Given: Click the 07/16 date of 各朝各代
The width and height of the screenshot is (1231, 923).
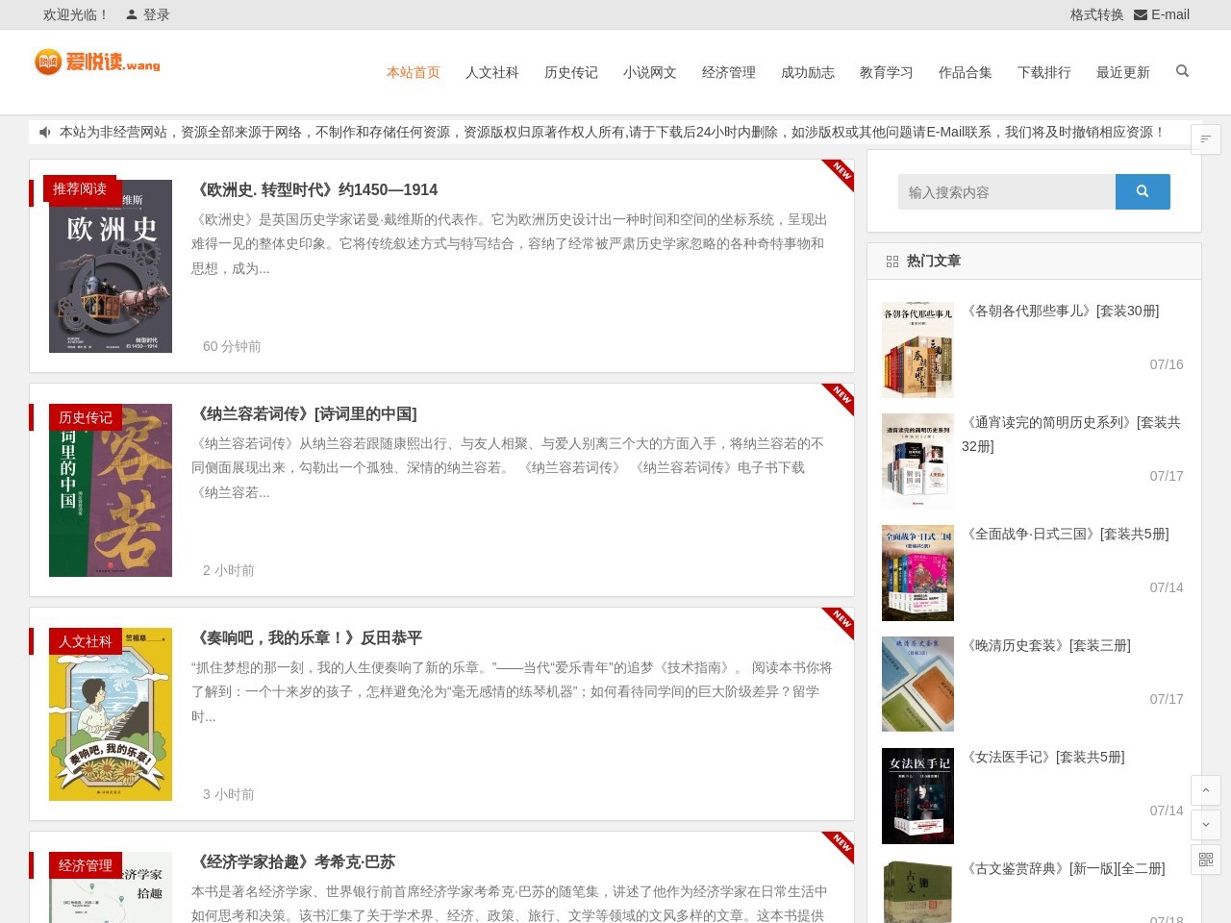Looking at the screenshot, I should tap(1167, 364).
